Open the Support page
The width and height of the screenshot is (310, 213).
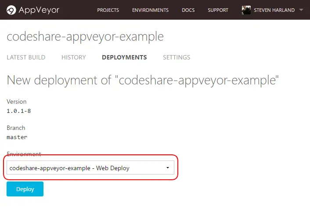[218, 10]
